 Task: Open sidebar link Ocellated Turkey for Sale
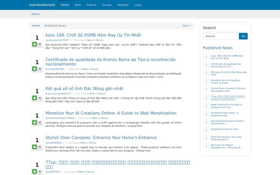(x=224, y=129)
